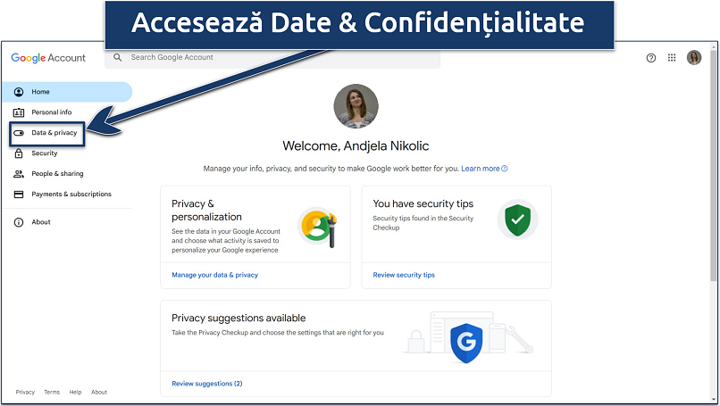The width and height of the screenshot is (720, 406).
Task: Click the Help question mark icon
Action: [651, 58]
